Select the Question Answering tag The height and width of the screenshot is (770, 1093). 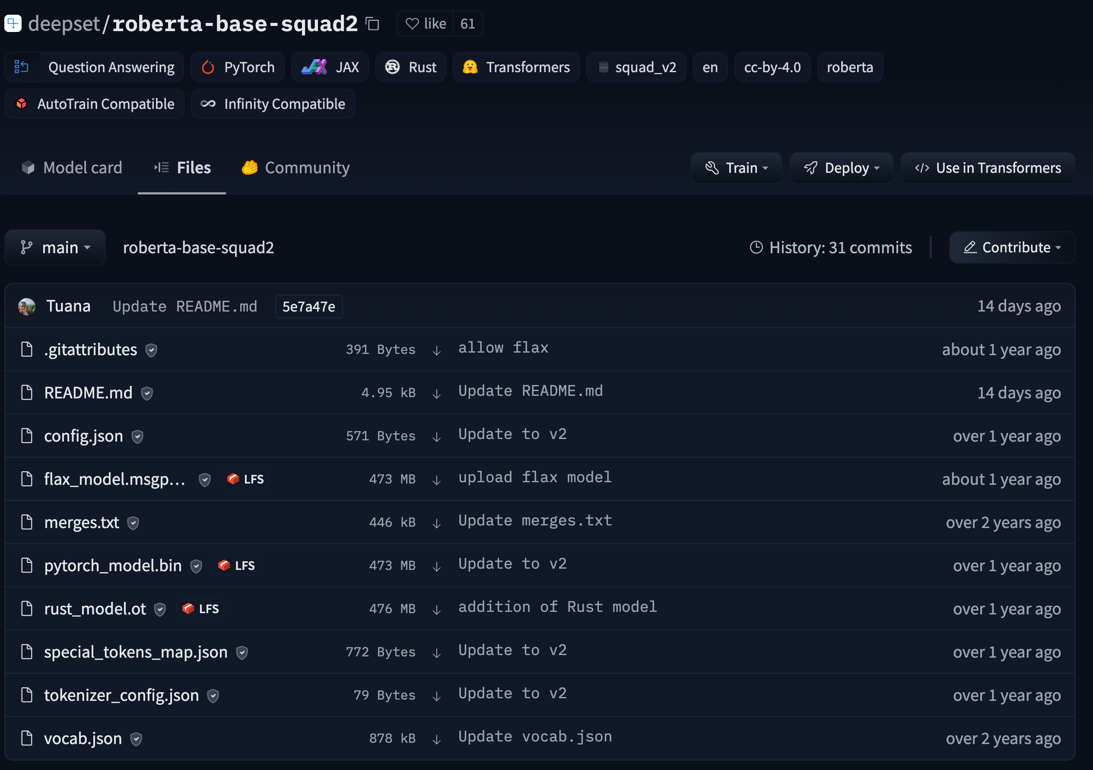(x=94, y=67)
